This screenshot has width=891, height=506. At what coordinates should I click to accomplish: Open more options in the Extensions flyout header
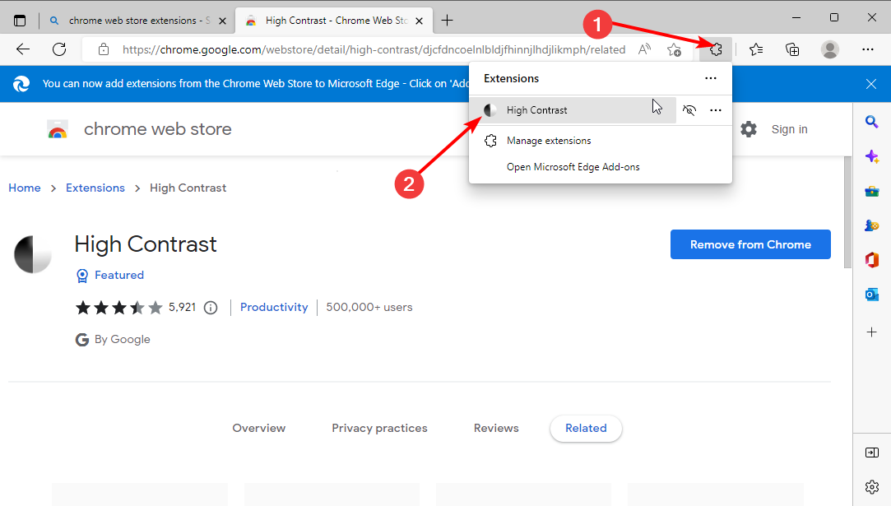[x=710, y=78]
